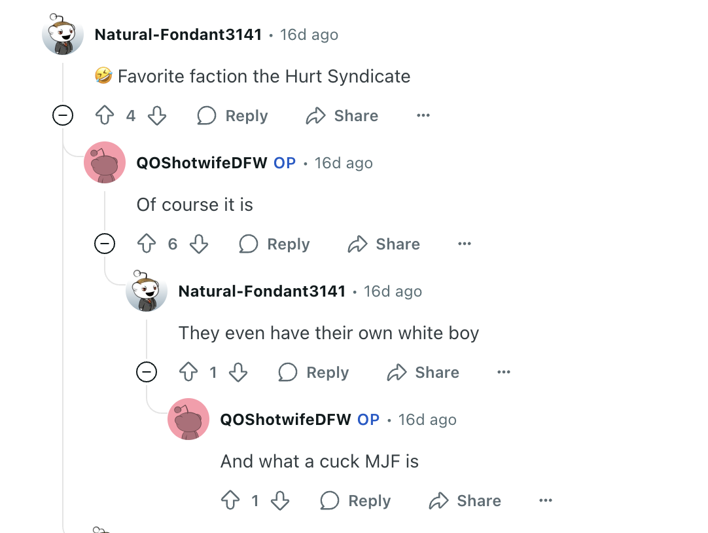The width and height of the screenshot is (708, 533).
Task: Open more options on the MJF comment
Action: (x=546, y=500)
